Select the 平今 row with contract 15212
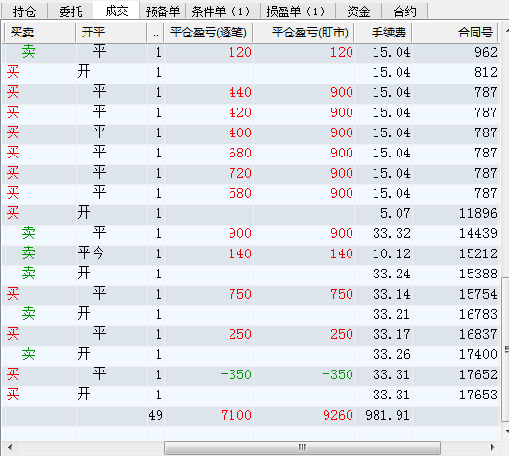 (252, 253)
